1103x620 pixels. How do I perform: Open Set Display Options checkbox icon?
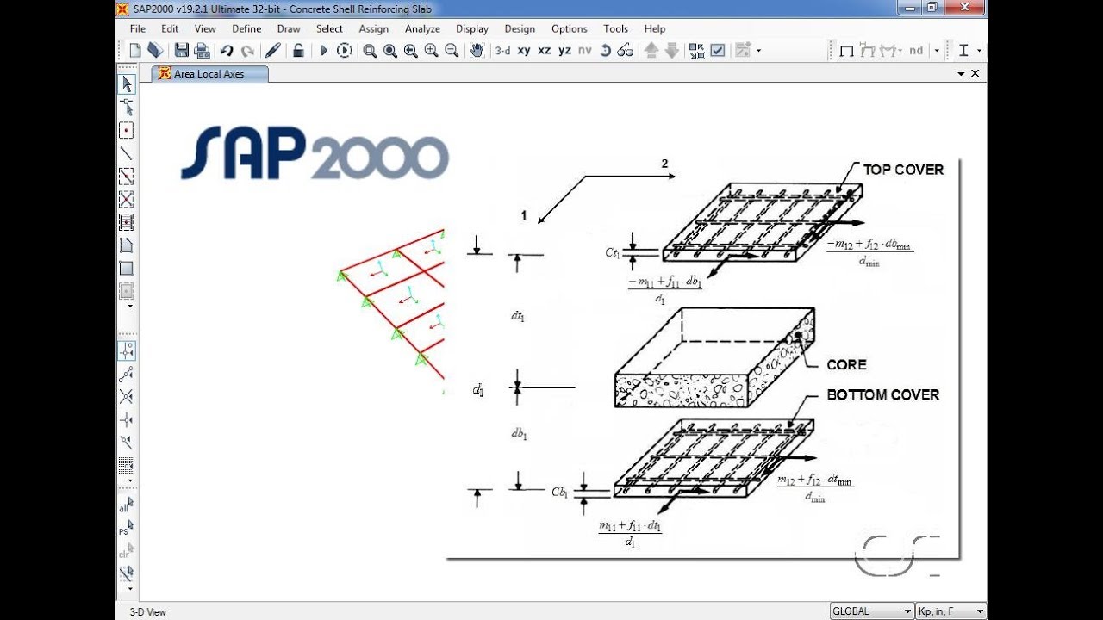(x=717, y=51)
